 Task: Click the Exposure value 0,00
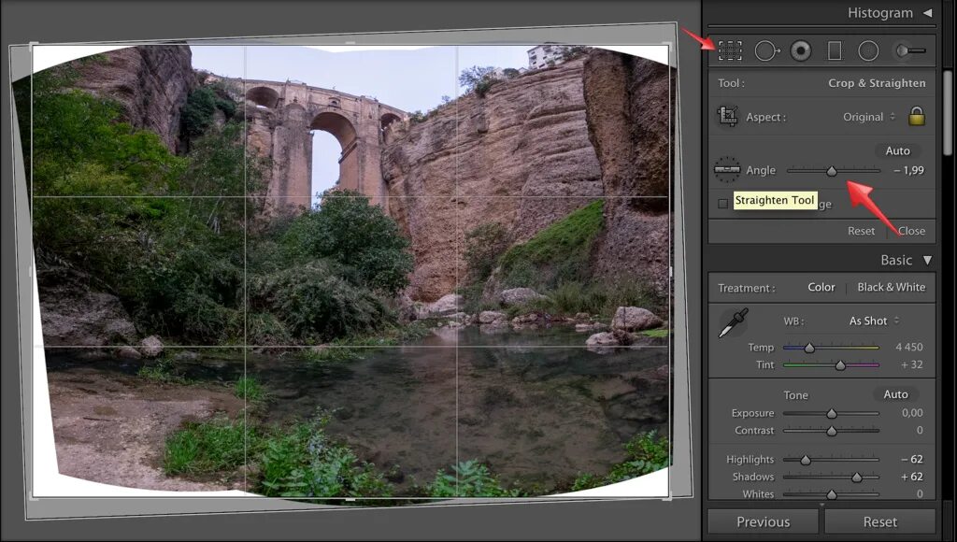(x=912, y=413)
